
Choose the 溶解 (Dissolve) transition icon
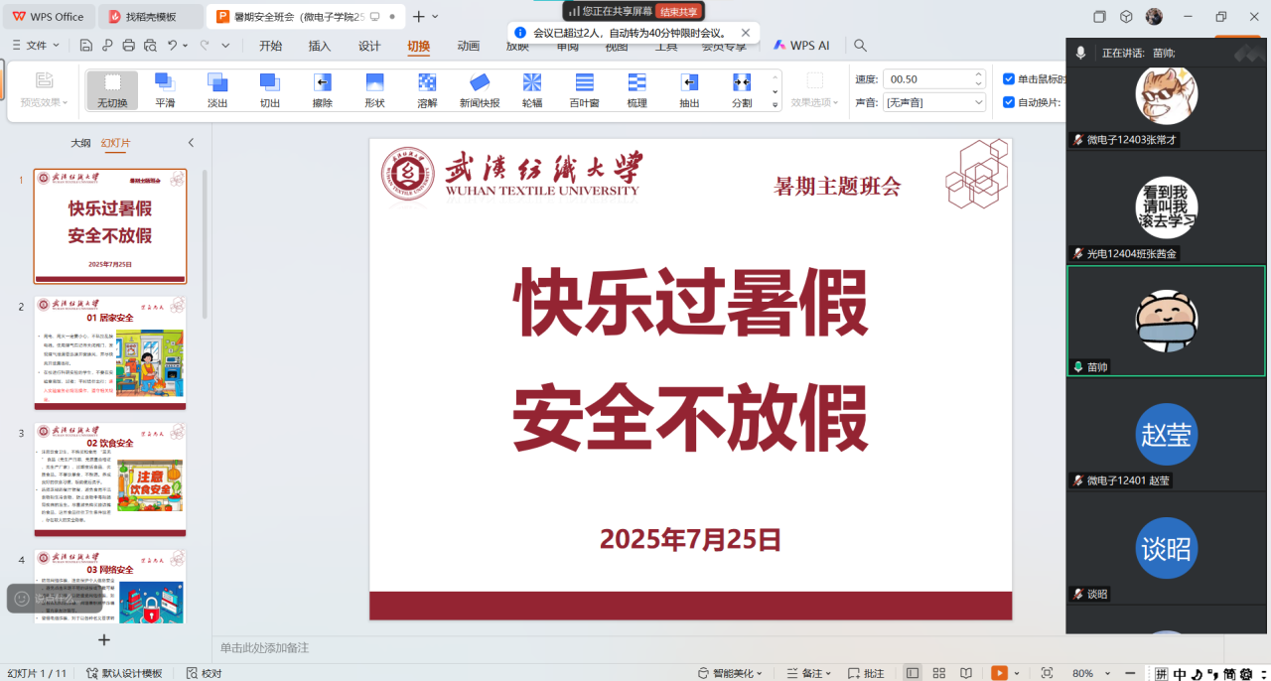click(427, 90)
